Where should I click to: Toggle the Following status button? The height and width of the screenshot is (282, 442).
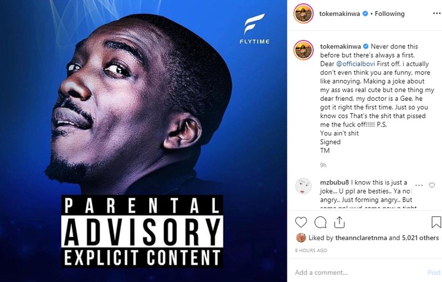pos(390,14)
